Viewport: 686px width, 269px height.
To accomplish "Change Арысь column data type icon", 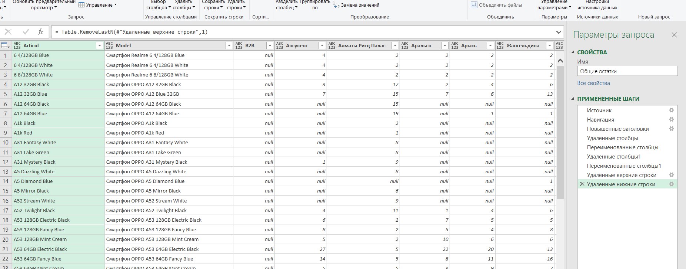I will coord(455,45).
